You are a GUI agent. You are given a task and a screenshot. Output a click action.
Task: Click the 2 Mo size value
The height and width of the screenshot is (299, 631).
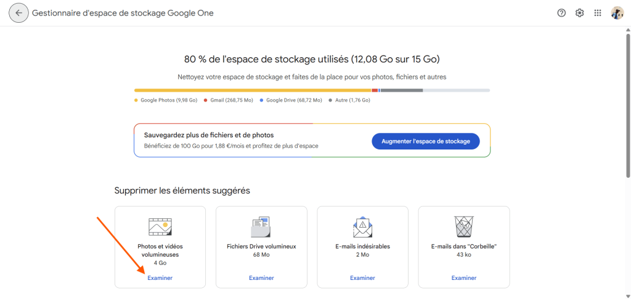pyautogui.click(x=362, y=255)
